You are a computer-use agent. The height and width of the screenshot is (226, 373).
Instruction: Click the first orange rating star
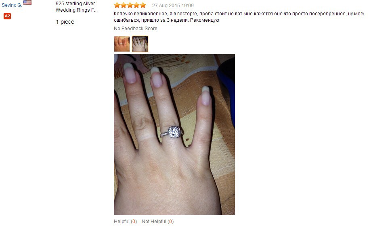117,5
